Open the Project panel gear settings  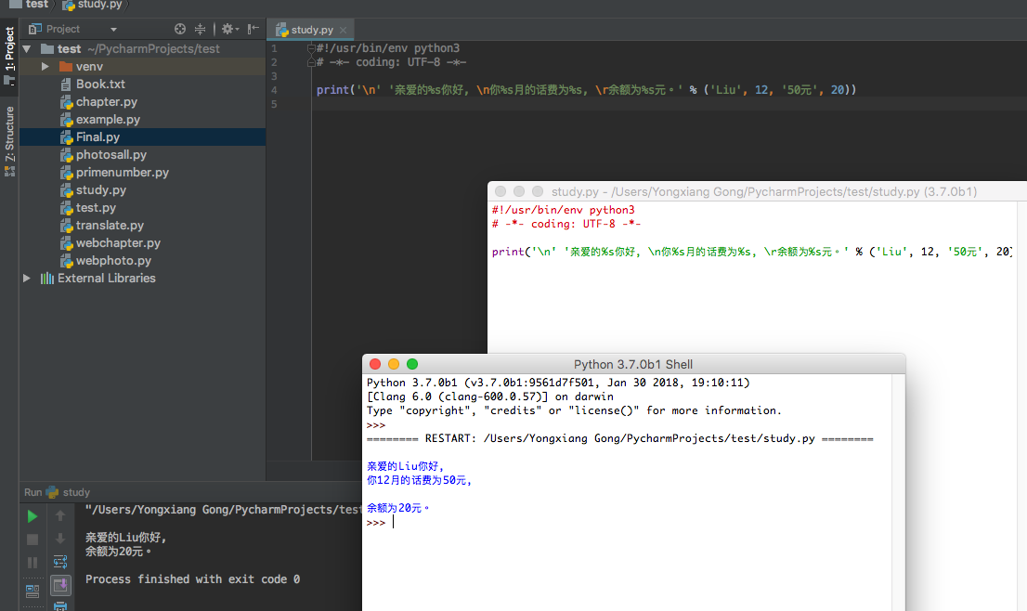[230, 29]
